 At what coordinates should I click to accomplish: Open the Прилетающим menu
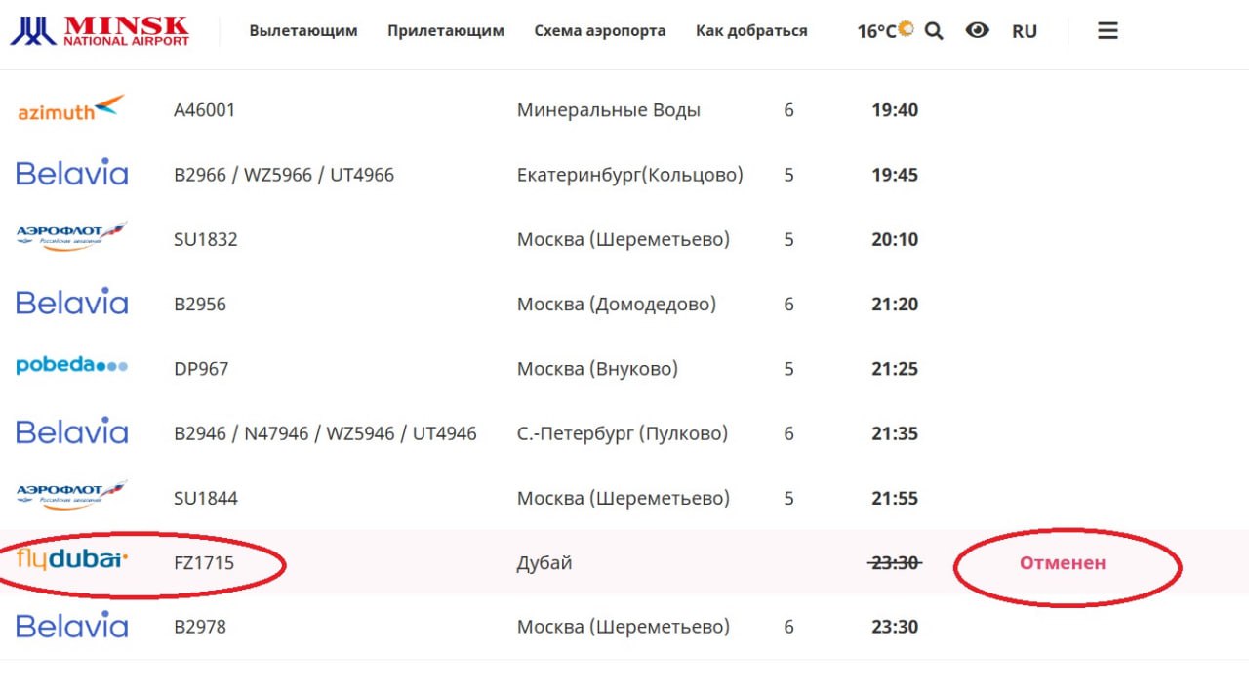[x=446, y=31]
